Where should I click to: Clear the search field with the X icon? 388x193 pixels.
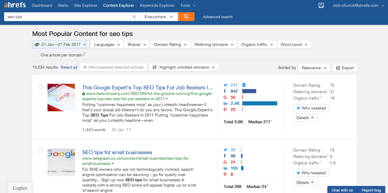[134, 17]
